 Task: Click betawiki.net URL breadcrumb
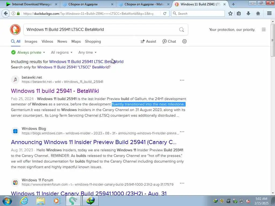click(62, 82)
